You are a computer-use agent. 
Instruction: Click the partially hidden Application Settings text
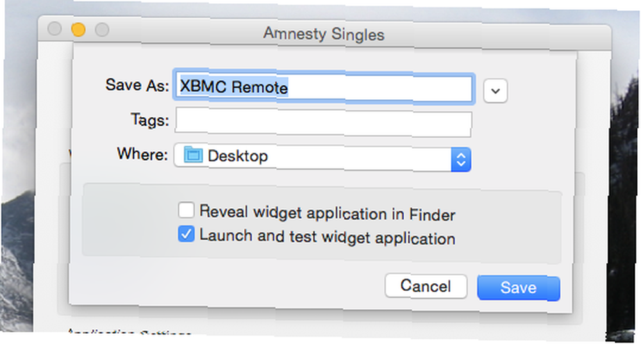[129, 331]
